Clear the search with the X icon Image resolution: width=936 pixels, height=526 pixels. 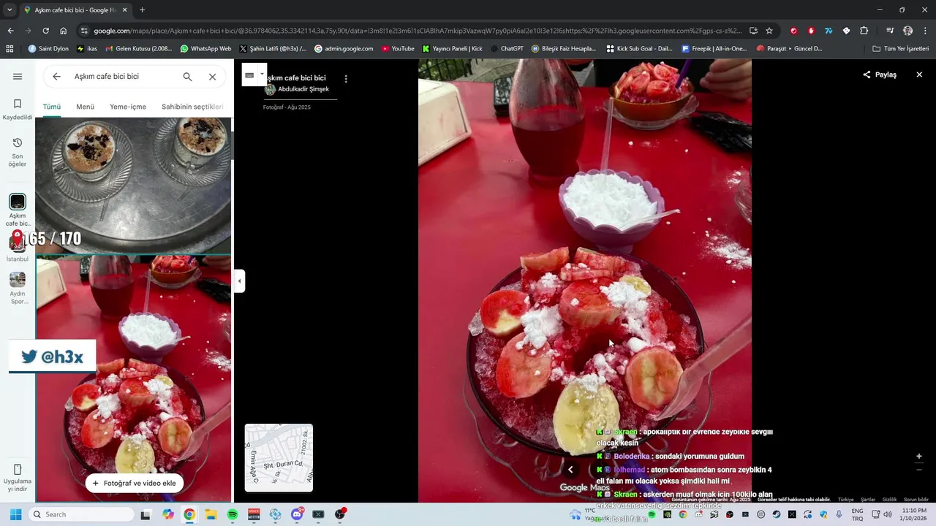[212, 77]
